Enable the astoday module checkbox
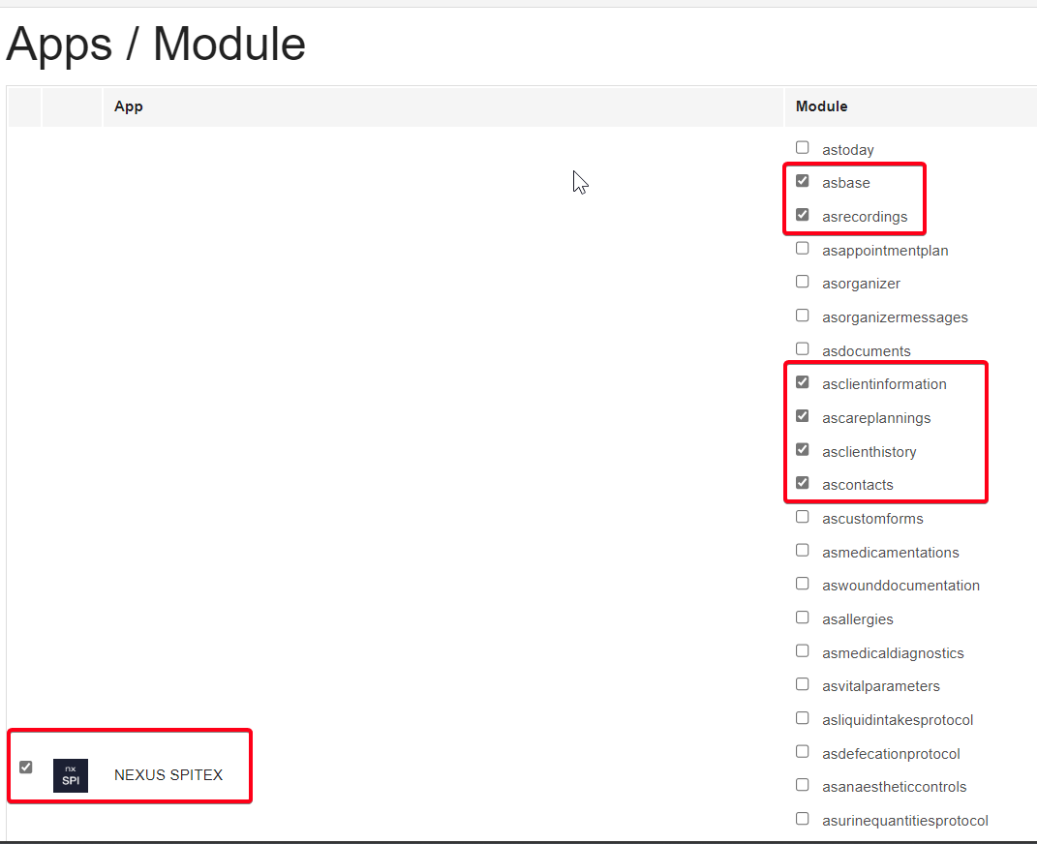 pyautogui.click(x=802, y=148)
